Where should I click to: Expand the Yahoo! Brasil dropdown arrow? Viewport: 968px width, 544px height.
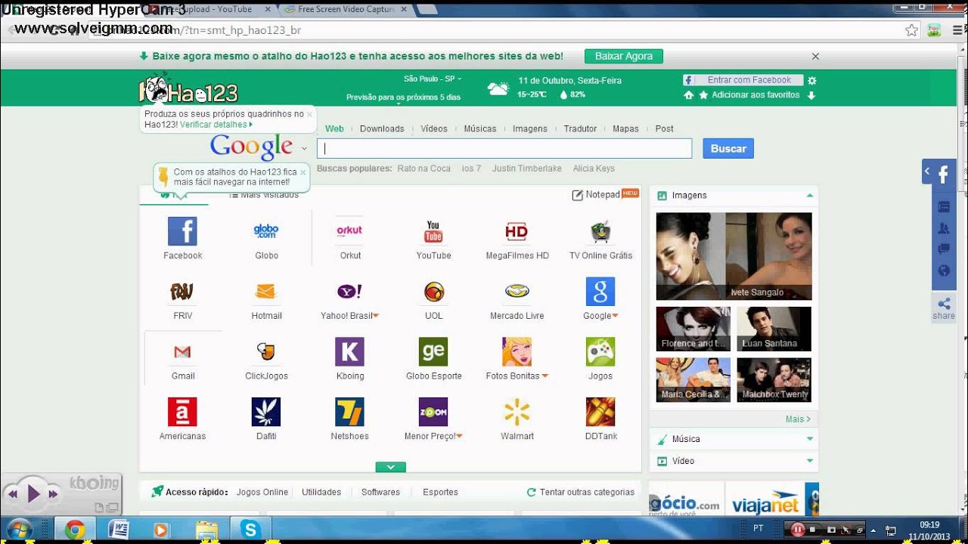click(376, 316)
